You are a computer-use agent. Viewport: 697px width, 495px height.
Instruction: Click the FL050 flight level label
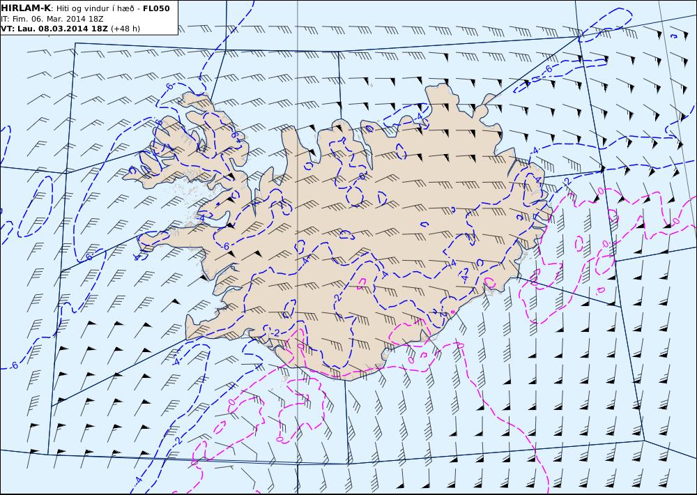156,8
